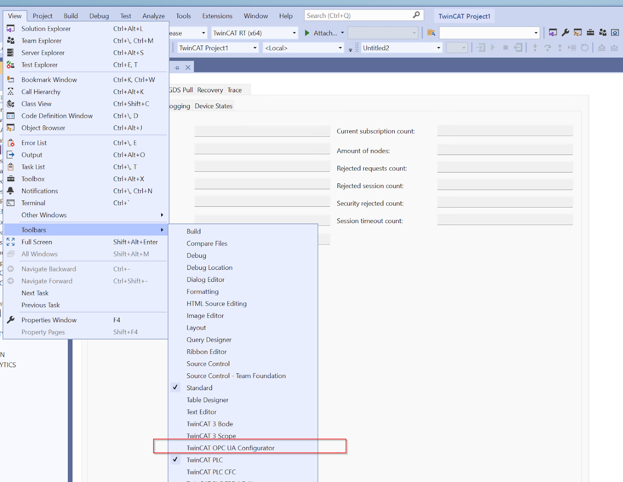Screen dimensions: 623x482
Task: Click the Full Screen arrows icon
Action: coord(11,242)
